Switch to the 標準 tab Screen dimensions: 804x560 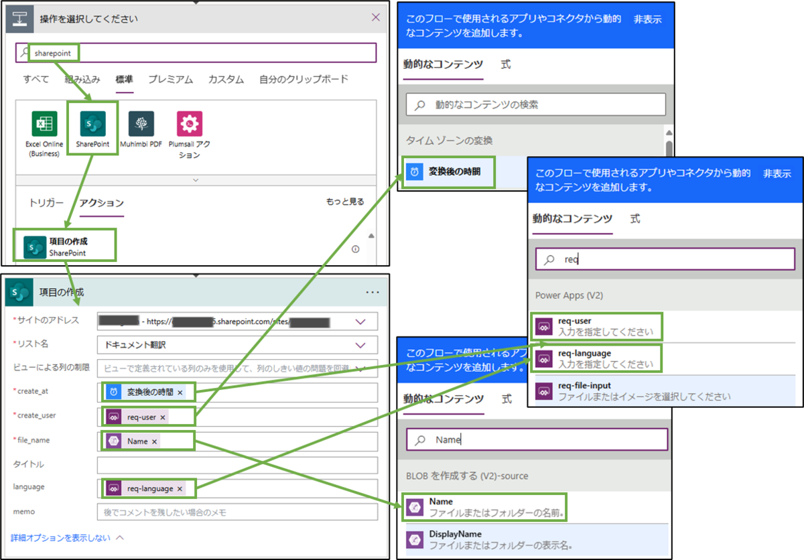pos(124,79)
